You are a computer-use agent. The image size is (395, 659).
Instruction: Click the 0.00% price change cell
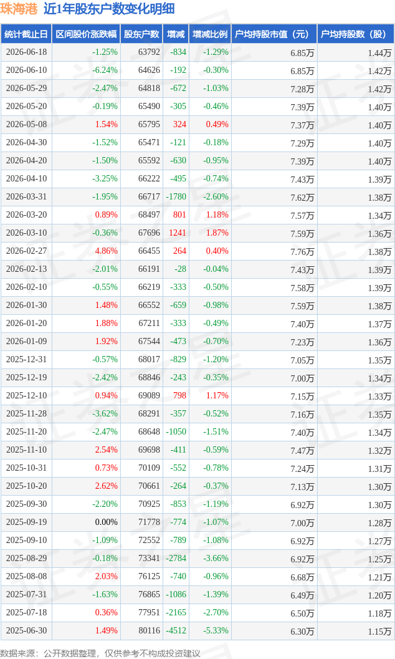(x=106, y=522)
